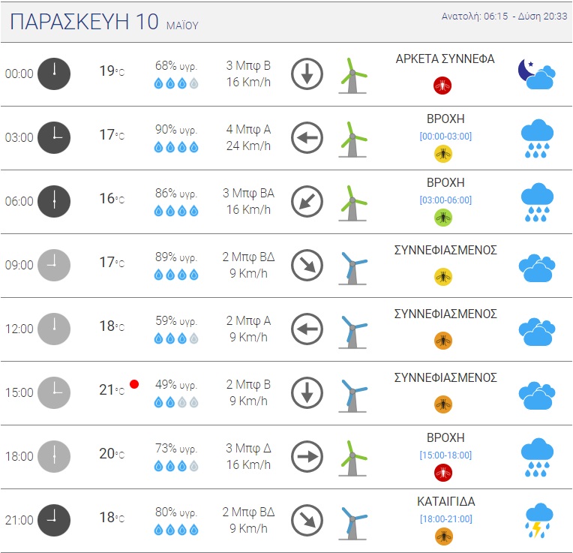
Task: Click the sunrise and sunset times text
Action: (x=504, y=17)
